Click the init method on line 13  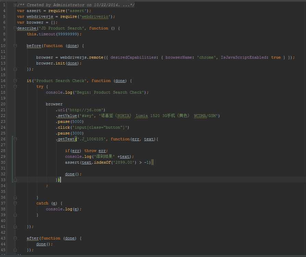pos(60,63)
